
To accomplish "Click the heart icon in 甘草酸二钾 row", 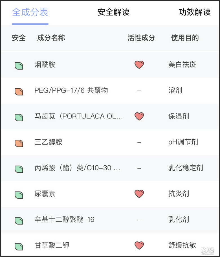I will coord(139,245).
